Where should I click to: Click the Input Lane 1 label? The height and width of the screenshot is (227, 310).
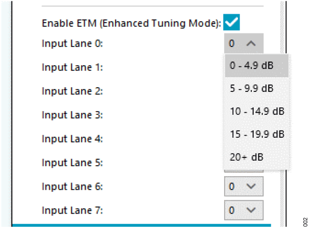(x=72, y=67)
